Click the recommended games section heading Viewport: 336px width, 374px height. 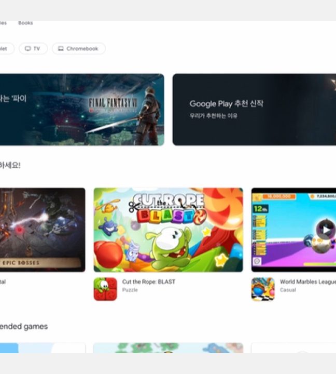(x=23, y=326)
